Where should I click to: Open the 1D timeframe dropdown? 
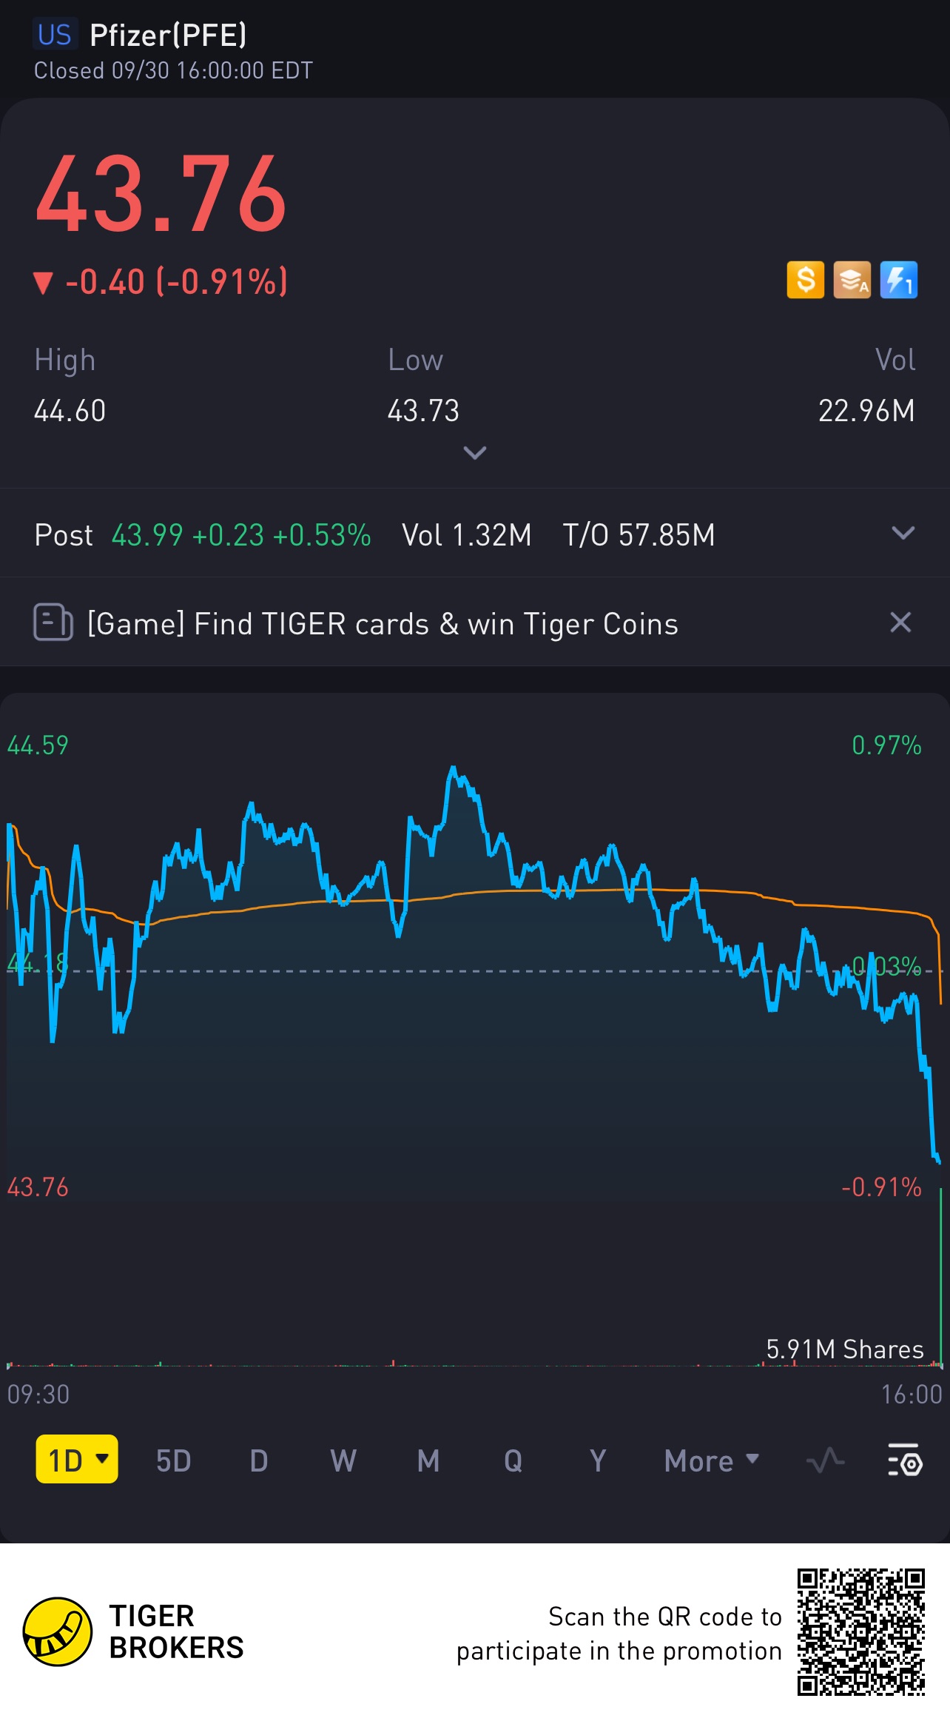tap(77, 1460)
